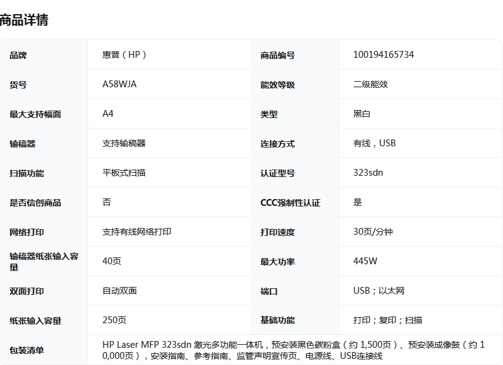The width and height of the screenshot is (503, 365).
Task: Select the 双面打印 label
Action: pyautogui.click(x=26, y=291)
